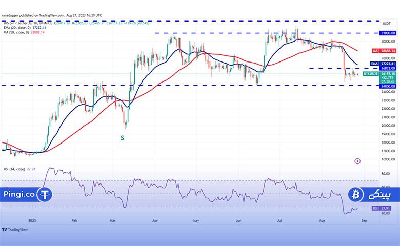The height and width of the screenshot is (246, 400).
Task: Click the Sep label on the time axis
Action: pyautogui.click(x=364, y=221)
